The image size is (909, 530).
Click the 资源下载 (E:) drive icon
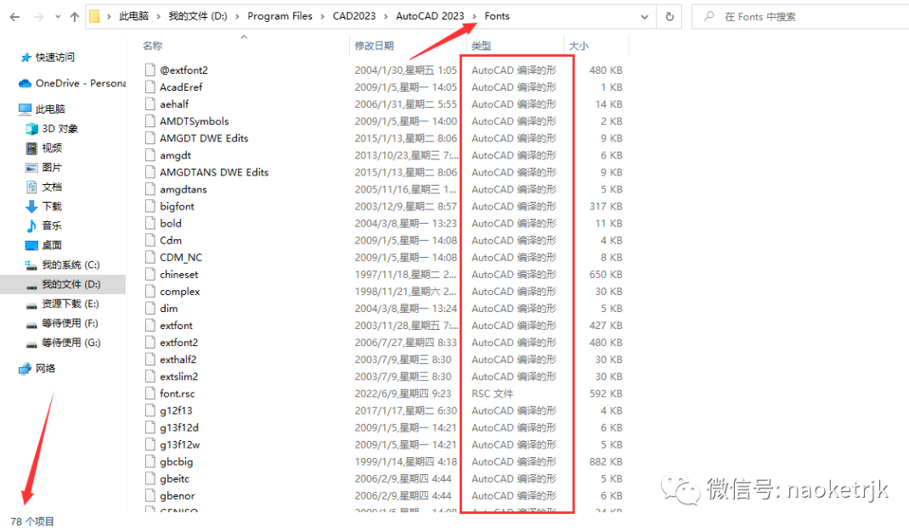pyautogui.click(x=31, y=305)
